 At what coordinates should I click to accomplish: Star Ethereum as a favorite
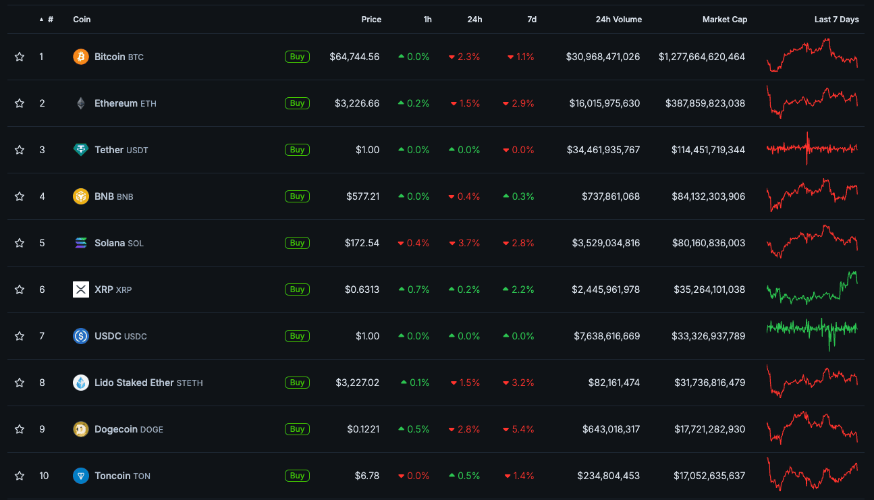click(x=20, y=103)
